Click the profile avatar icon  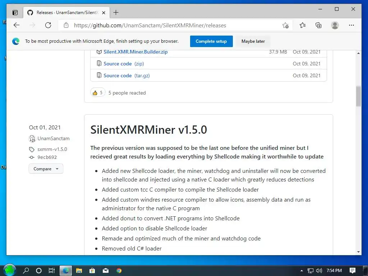[x=335, y=25]
